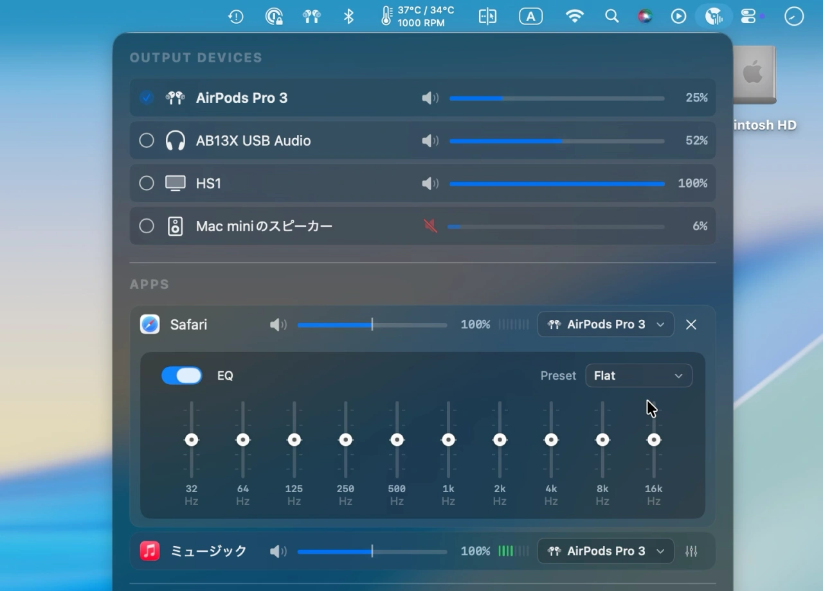Open Spotlight search in menu bar
Viewport: 823px width, 591px height.
tap(611, 17)
